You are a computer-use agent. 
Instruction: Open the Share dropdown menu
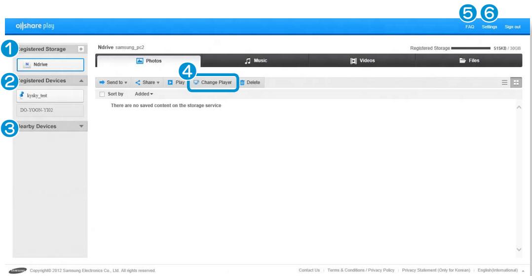point(147,82)
